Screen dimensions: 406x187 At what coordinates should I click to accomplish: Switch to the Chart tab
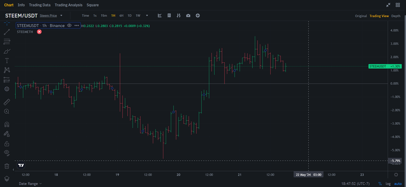click(9, 5)
